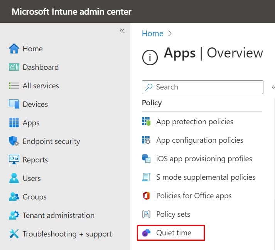
Task: Open Reports from the sidebar
Action: tap(35, 160)
